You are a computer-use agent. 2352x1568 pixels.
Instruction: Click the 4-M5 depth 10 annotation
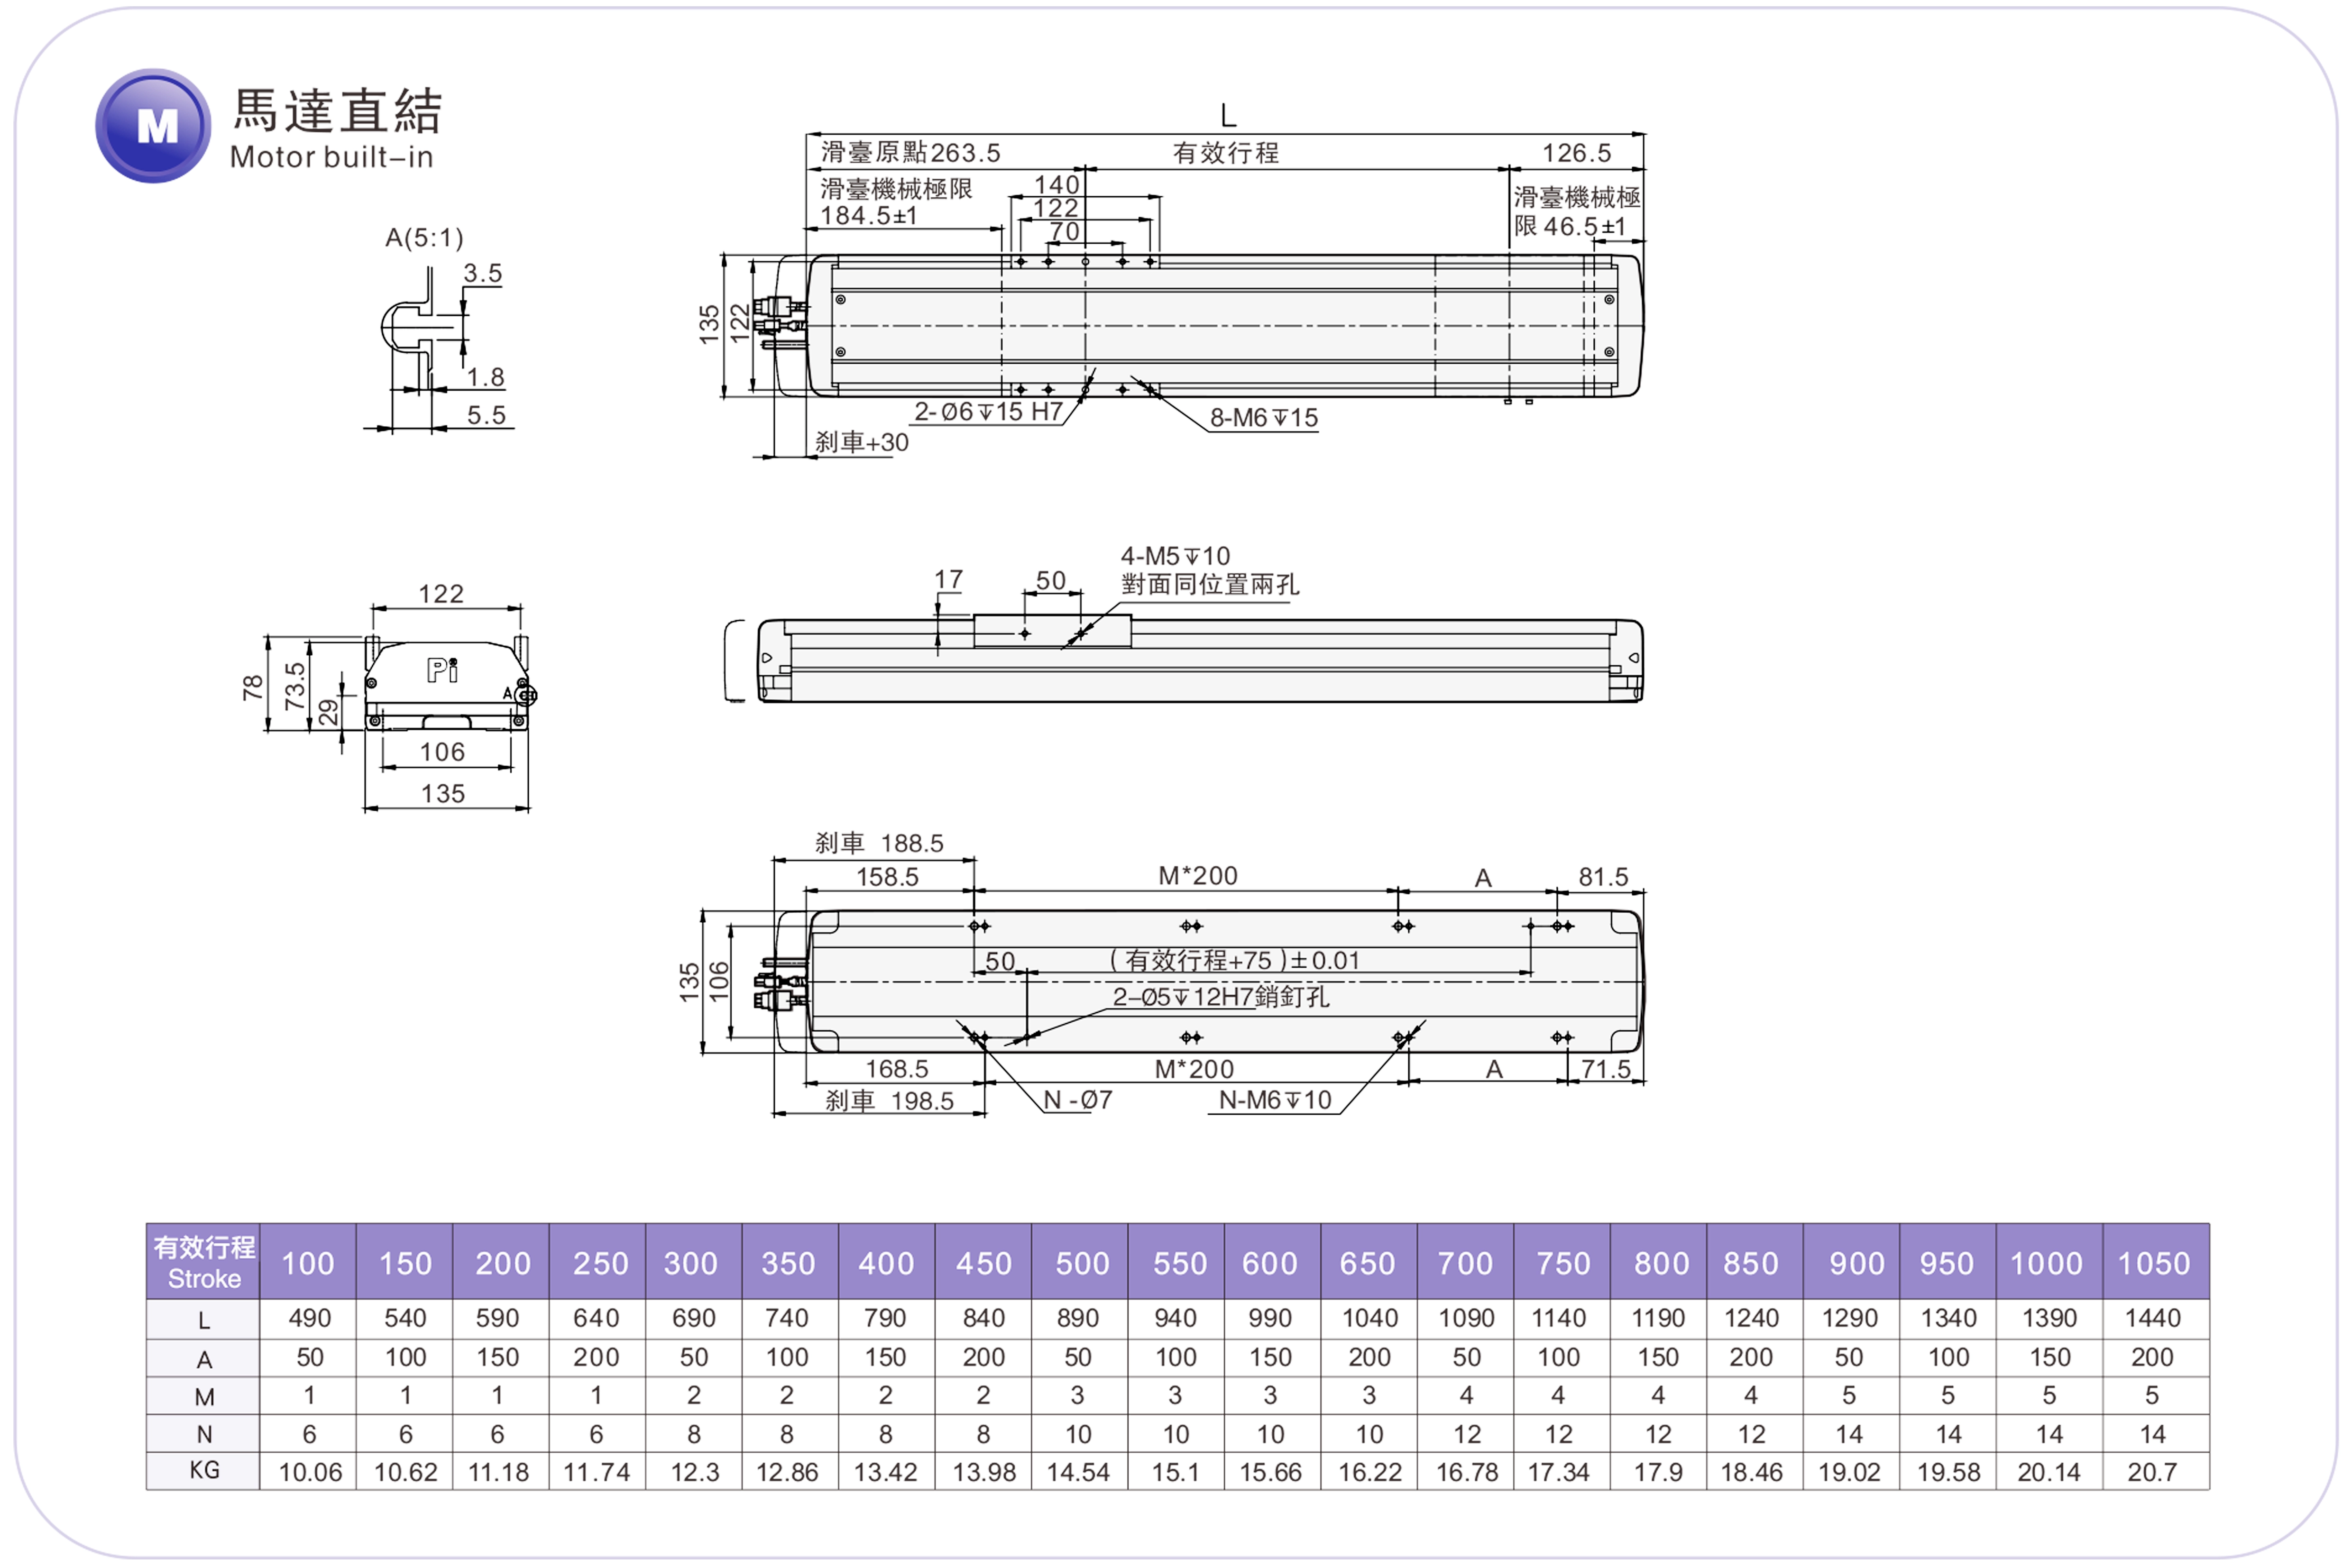pyautogui.click(x=1175, y=556)
